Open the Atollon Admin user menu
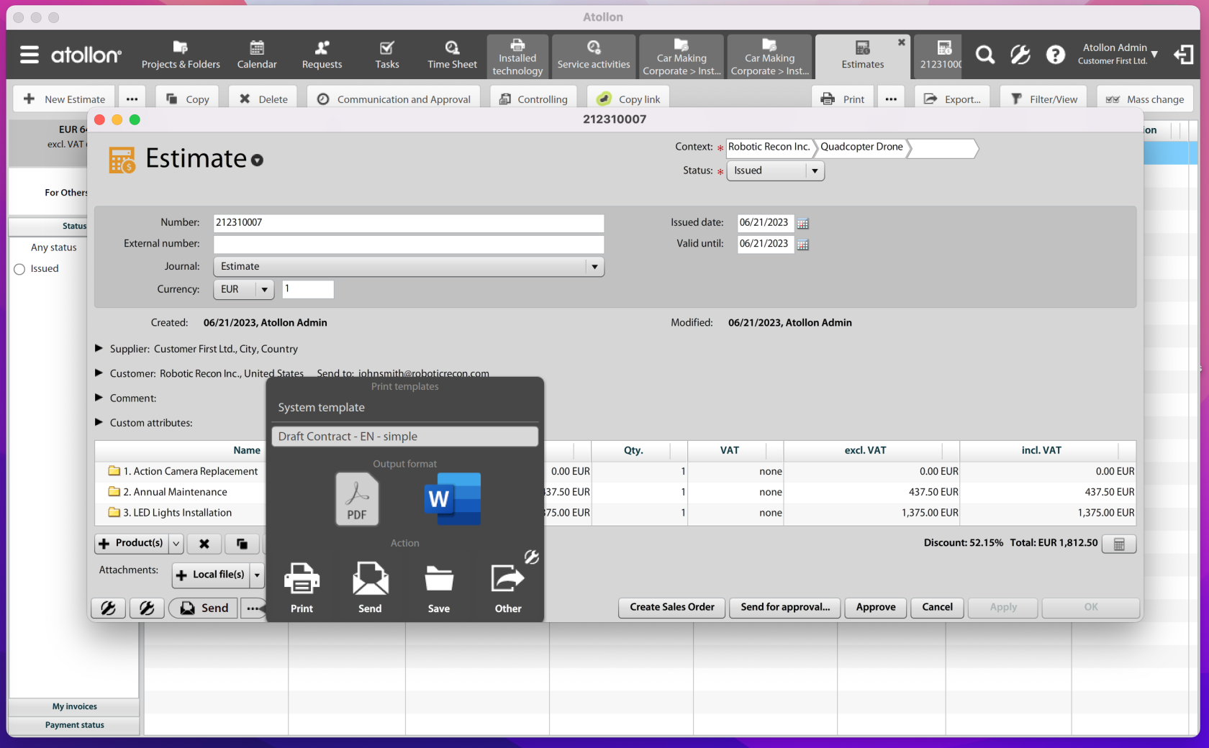The height and width of the screenshot is (748, 1209). (x=1120, y=54)
